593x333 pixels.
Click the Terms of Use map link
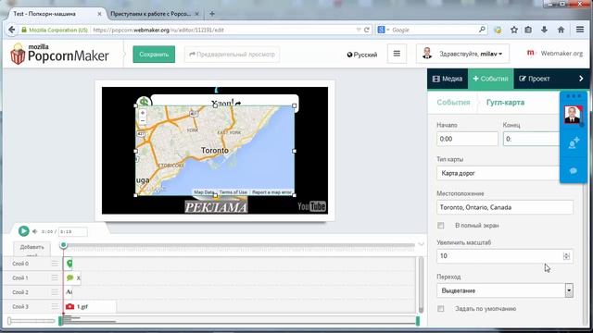(233, 192)
